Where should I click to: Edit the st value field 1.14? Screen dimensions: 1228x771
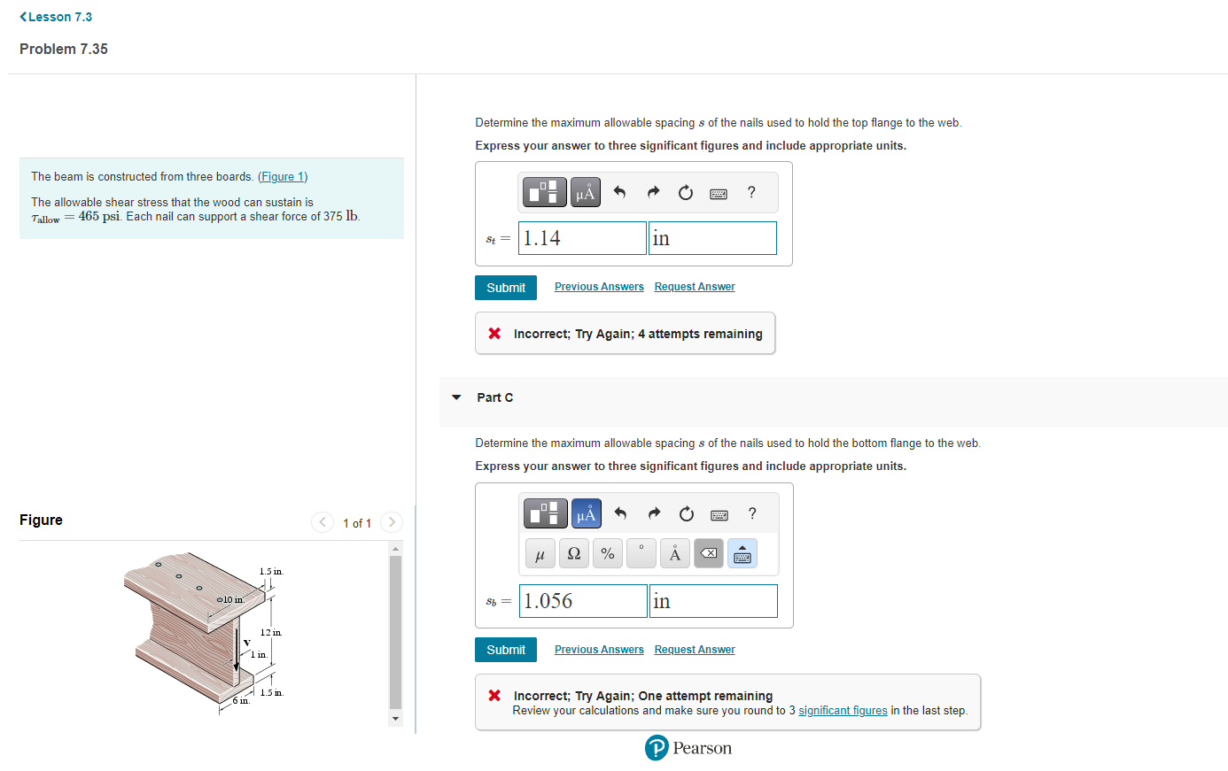(582, 238)
